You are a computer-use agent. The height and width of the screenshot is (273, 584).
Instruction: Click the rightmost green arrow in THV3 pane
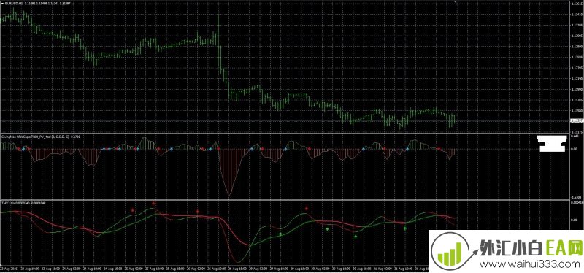pos(405,228)
